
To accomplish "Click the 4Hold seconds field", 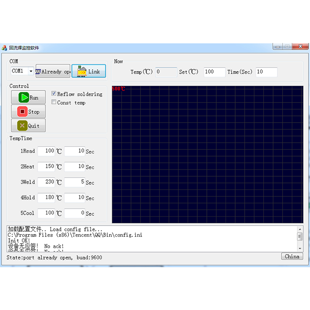I will coord(74,197).
